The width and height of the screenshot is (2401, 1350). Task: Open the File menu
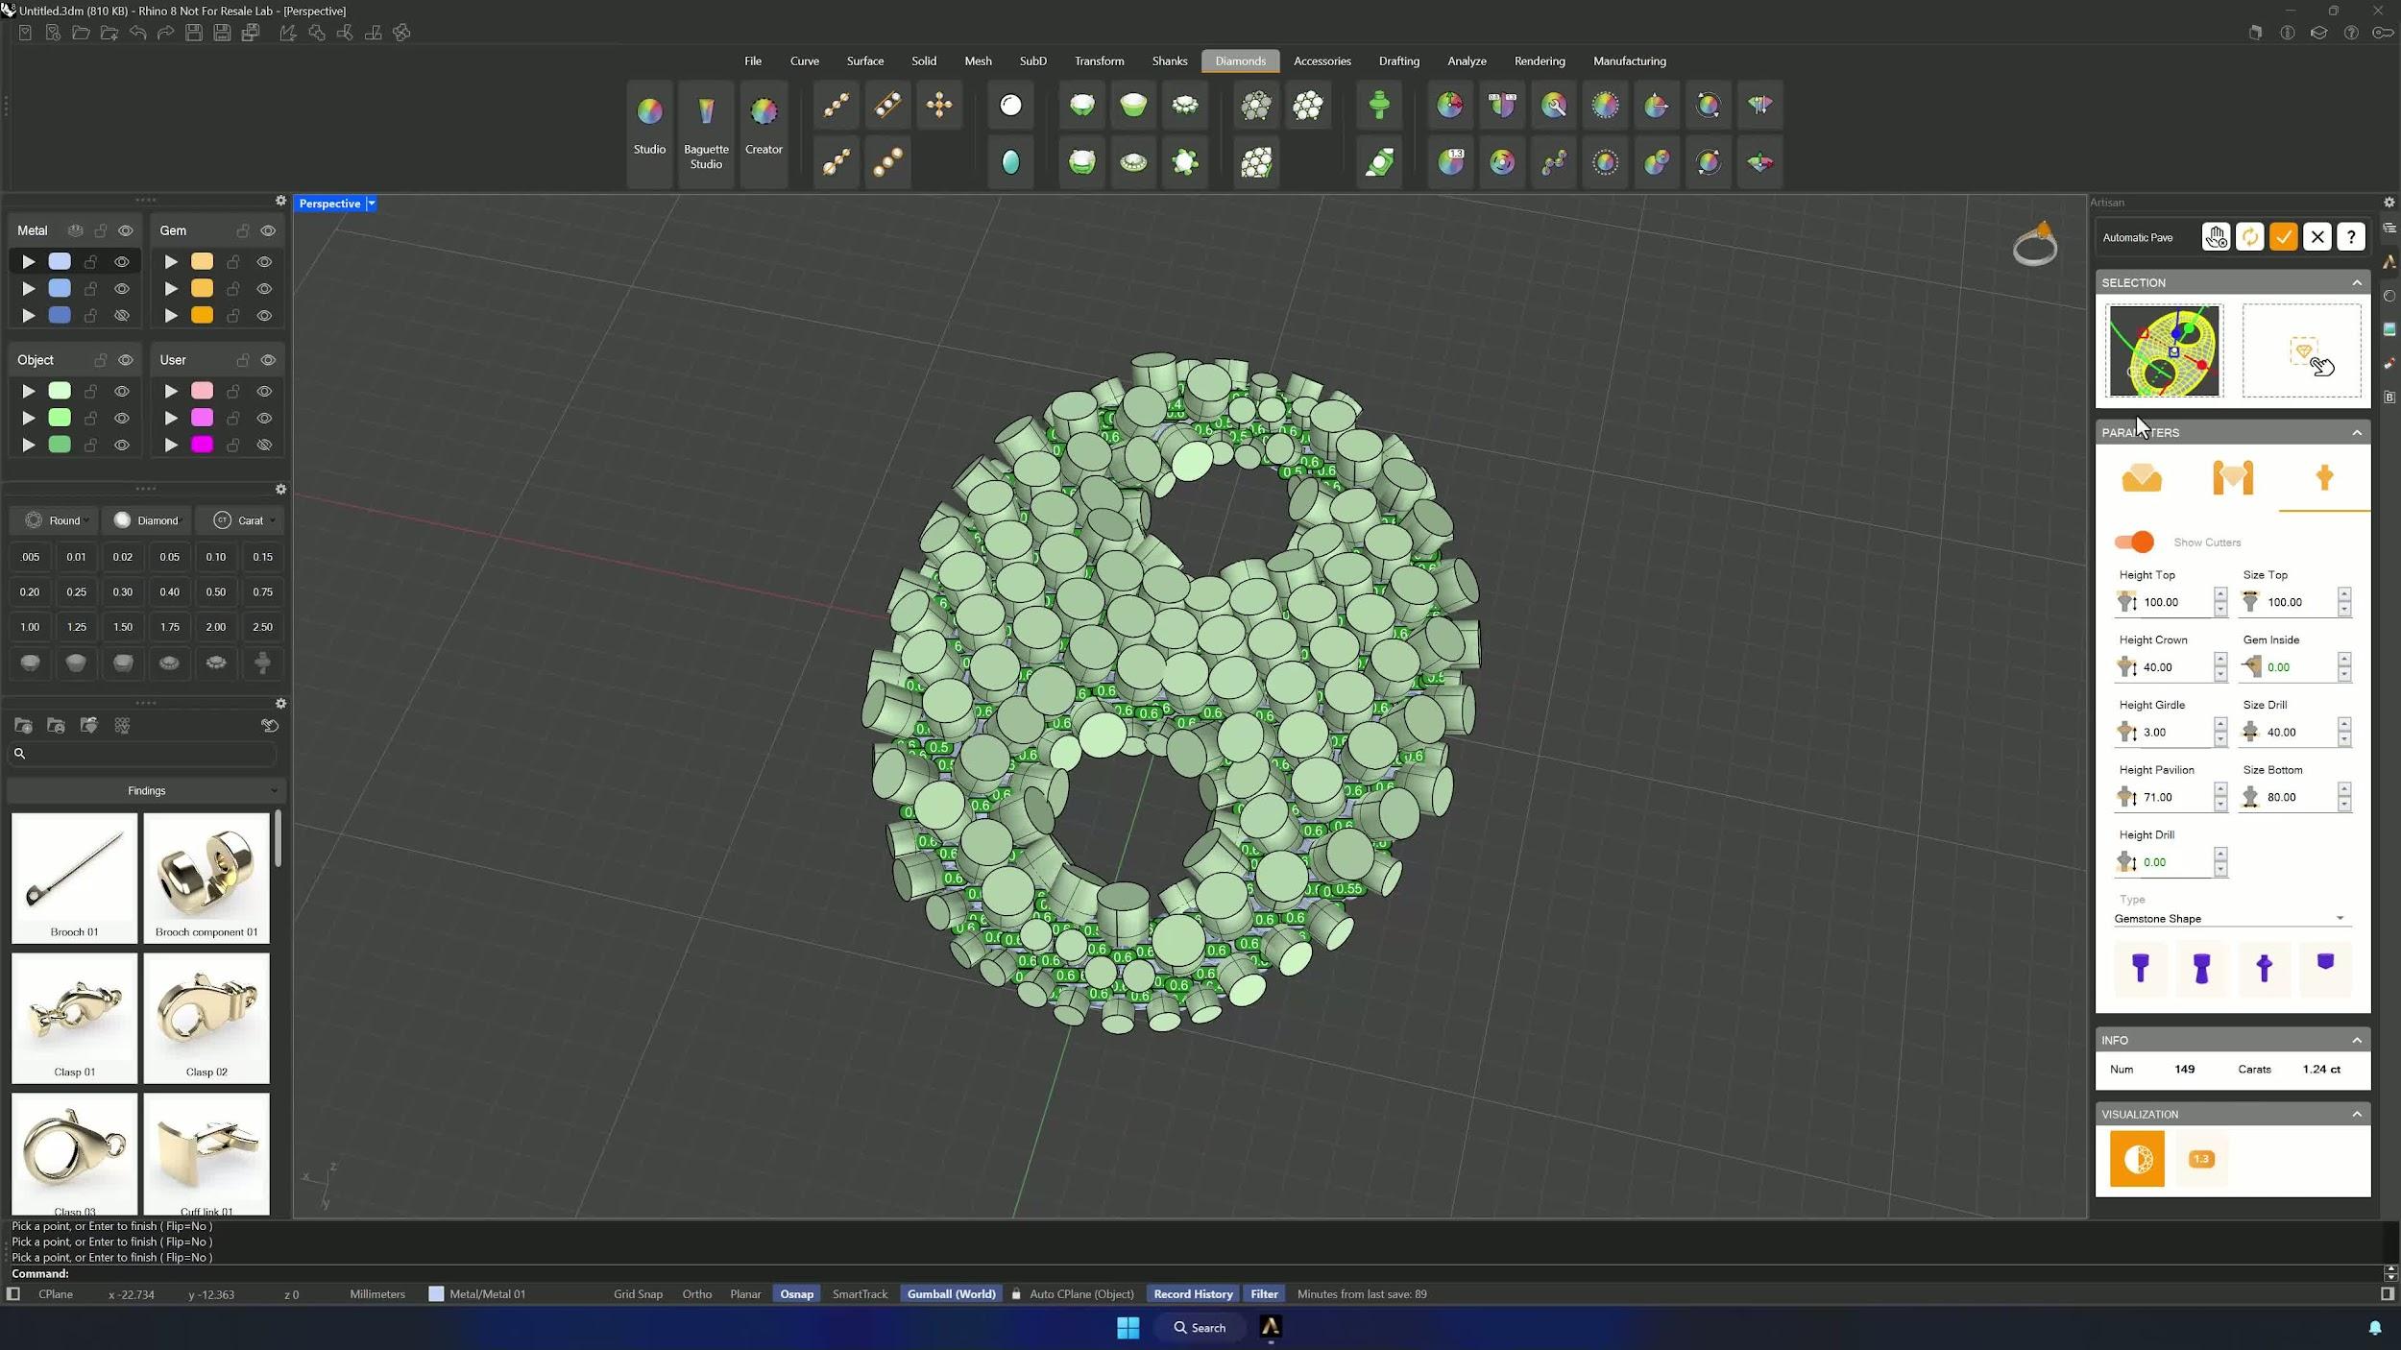753,61
